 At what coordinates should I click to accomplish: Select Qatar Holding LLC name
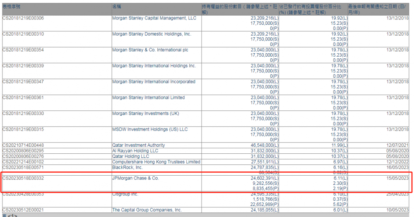[130, 156]
